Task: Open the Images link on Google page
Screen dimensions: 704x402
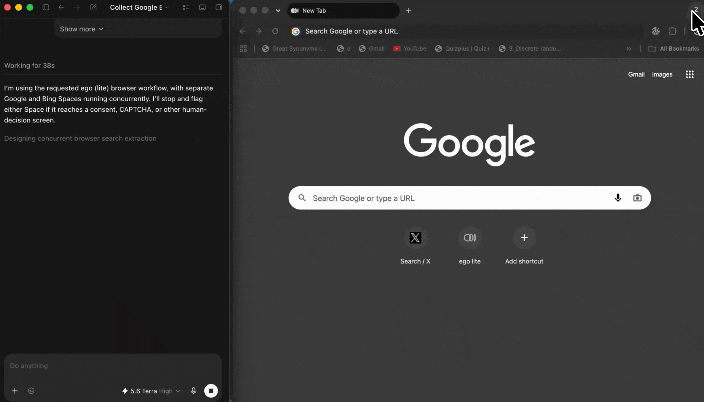Action: click(x=662, y=74)
